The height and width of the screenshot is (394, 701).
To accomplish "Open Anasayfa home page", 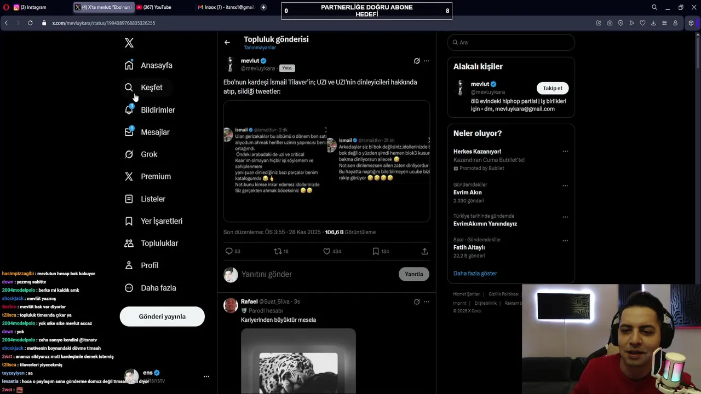I will 148,65.
